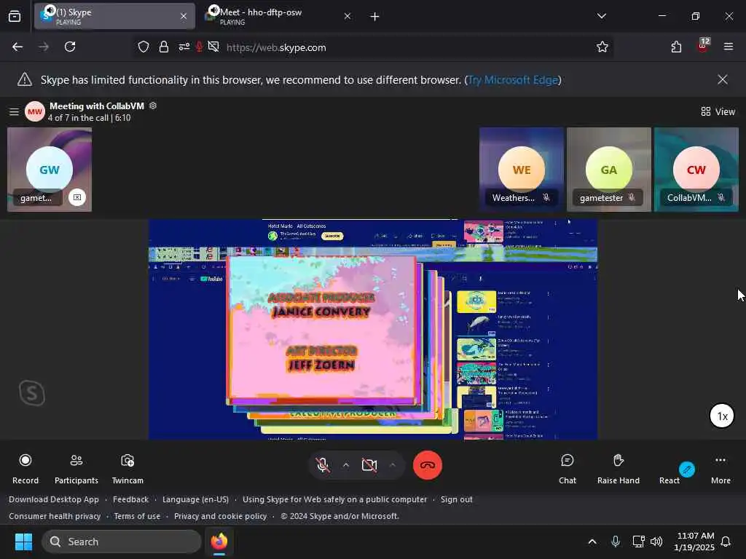
Task: Open tracking protection shield icon
Action: [144, 47]
